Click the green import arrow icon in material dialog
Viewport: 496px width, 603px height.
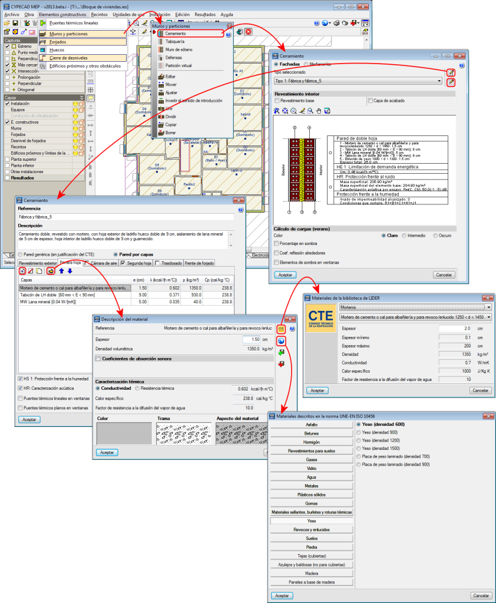tap(282, 352)
